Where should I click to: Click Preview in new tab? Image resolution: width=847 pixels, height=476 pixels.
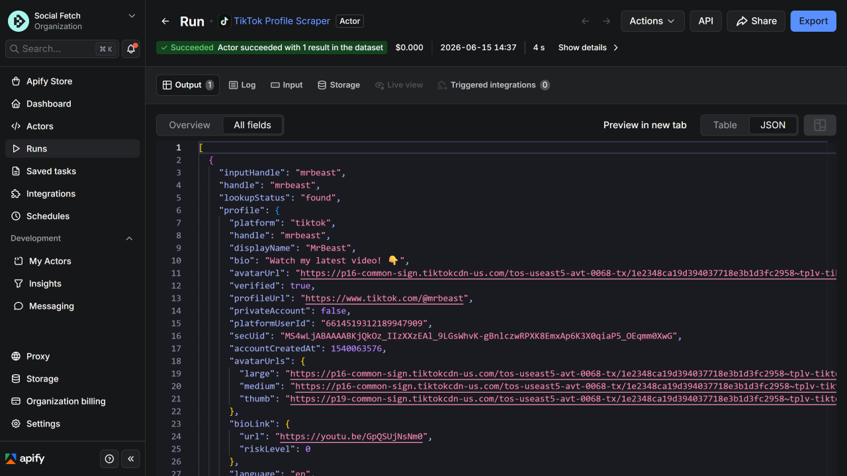point(645,125)
